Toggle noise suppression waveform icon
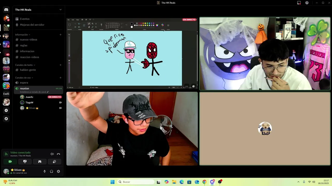Image resolution: width=332 pixels, height=186 pixels. [52, 154]
